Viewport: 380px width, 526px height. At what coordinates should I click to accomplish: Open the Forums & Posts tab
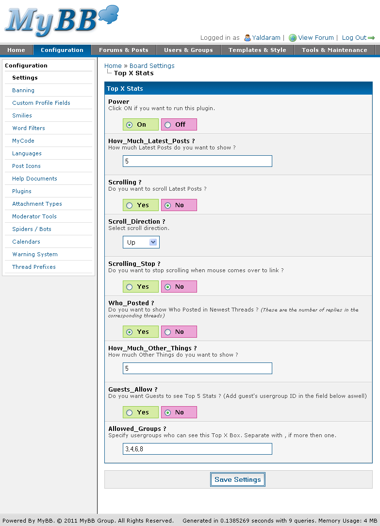123,50
